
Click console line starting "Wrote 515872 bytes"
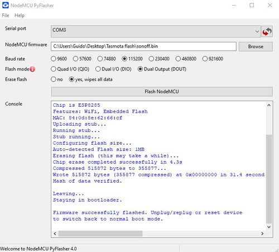tap(158, 175)
